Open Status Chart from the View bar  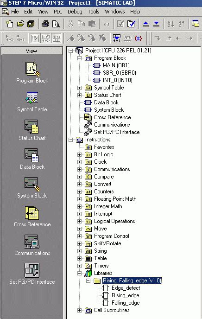click(32, 130)
